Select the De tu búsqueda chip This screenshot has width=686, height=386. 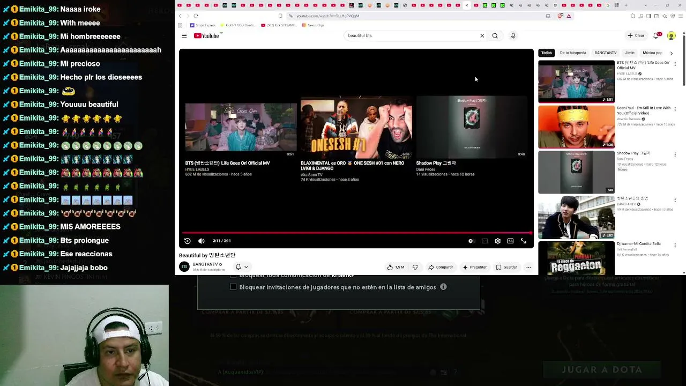pyautogui.click(x=573, y=53)
